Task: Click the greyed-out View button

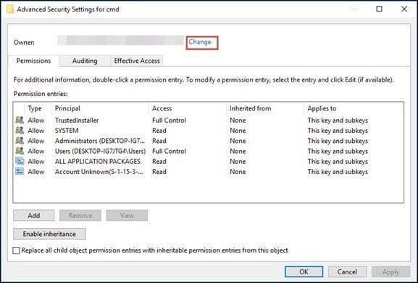Action: (127, 215)
